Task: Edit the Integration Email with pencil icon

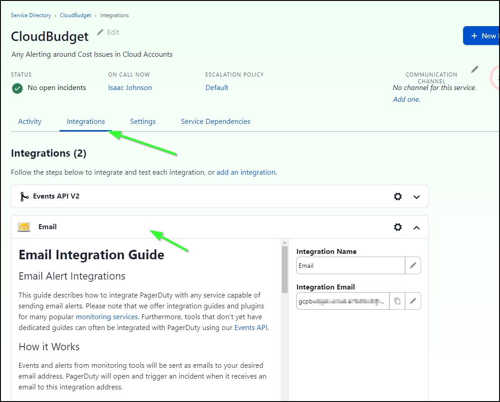Action: tap(413, 301)
